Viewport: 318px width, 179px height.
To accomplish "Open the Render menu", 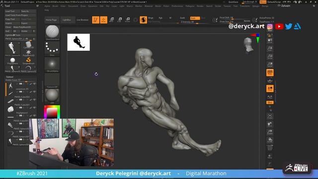I will (200, 6).
